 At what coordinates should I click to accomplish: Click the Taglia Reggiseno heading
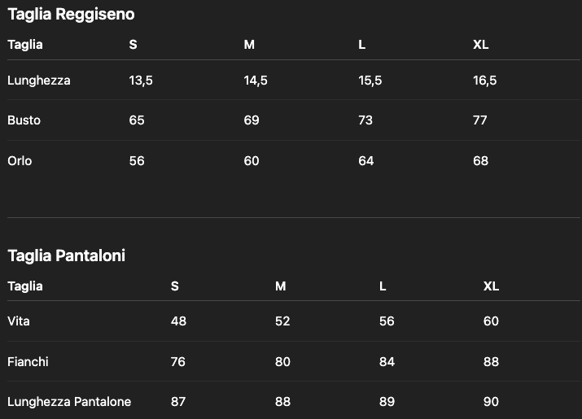71,14
